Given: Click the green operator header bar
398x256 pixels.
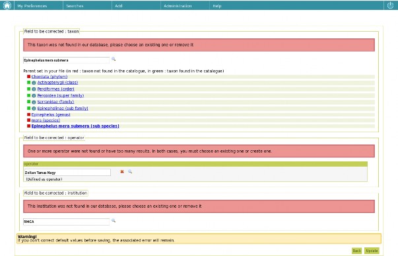Looking at the screenshot, I should click(195, 164).
